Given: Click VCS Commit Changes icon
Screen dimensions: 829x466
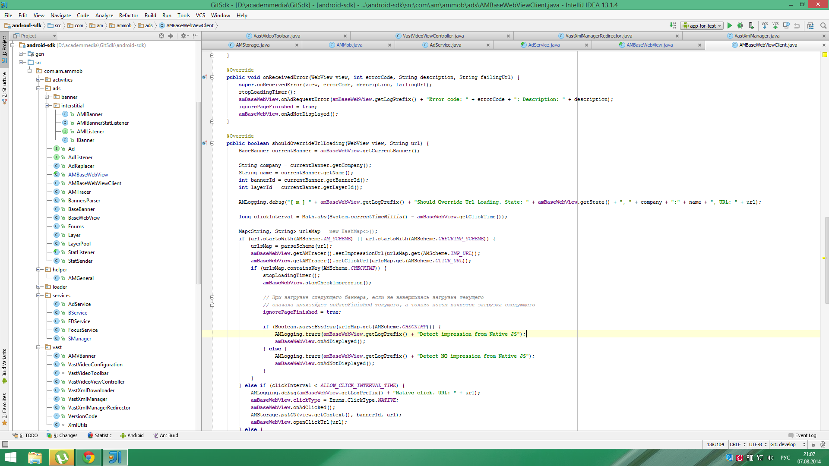Looking at the screenshot, I should [x=775, y=26].
